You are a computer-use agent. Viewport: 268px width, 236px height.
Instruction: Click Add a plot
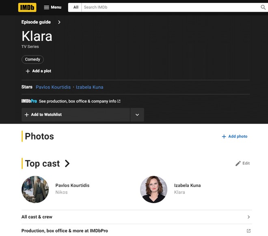pyautogui.click(x=38, y=71)
